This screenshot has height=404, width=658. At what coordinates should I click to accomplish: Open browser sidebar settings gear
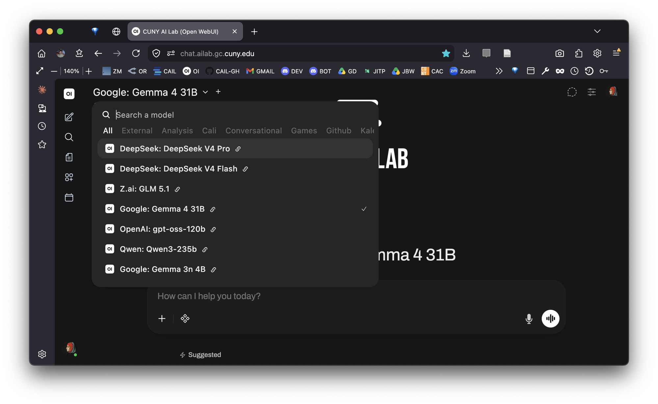[x=42, y=354]
